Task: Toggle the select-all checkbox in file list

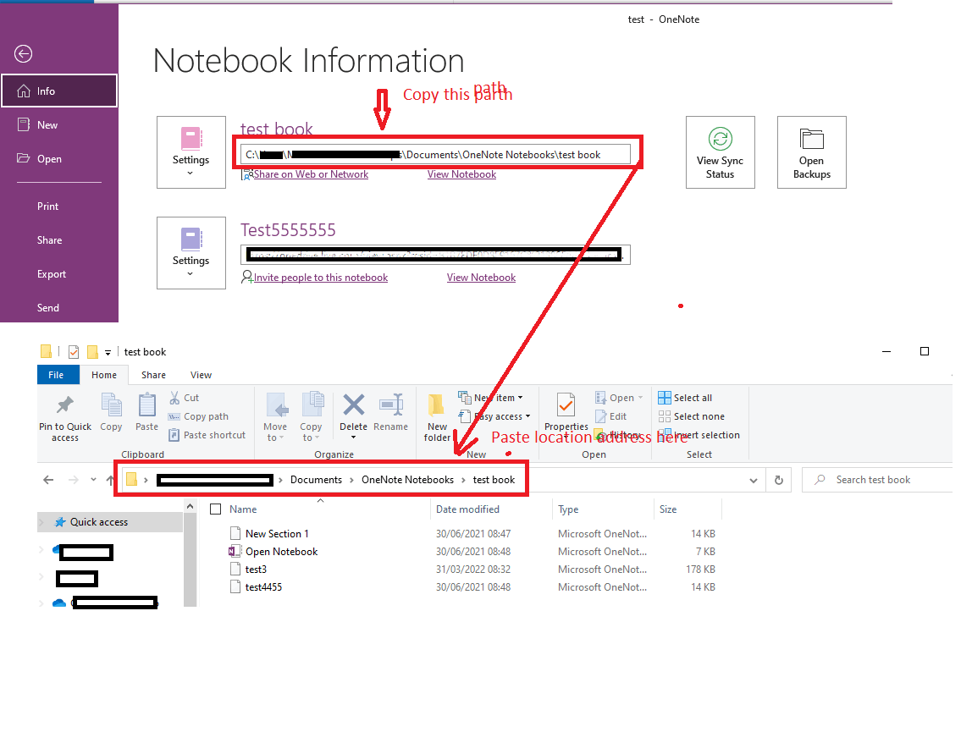Action: tap(216, 509)
